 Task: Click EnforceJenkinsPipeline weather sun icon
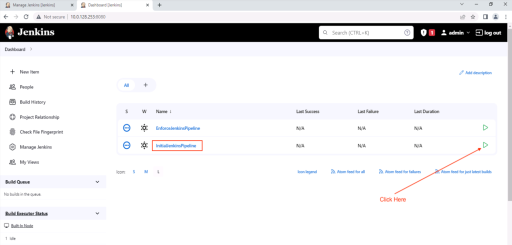(x=144, y=128)
